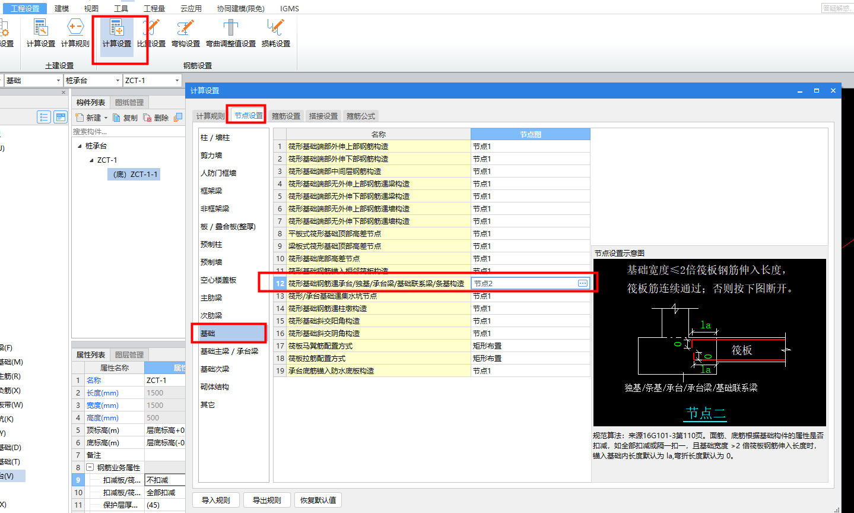Click the 节点二 diagram preview
854x513 pixels.
(x=709, y=342)
